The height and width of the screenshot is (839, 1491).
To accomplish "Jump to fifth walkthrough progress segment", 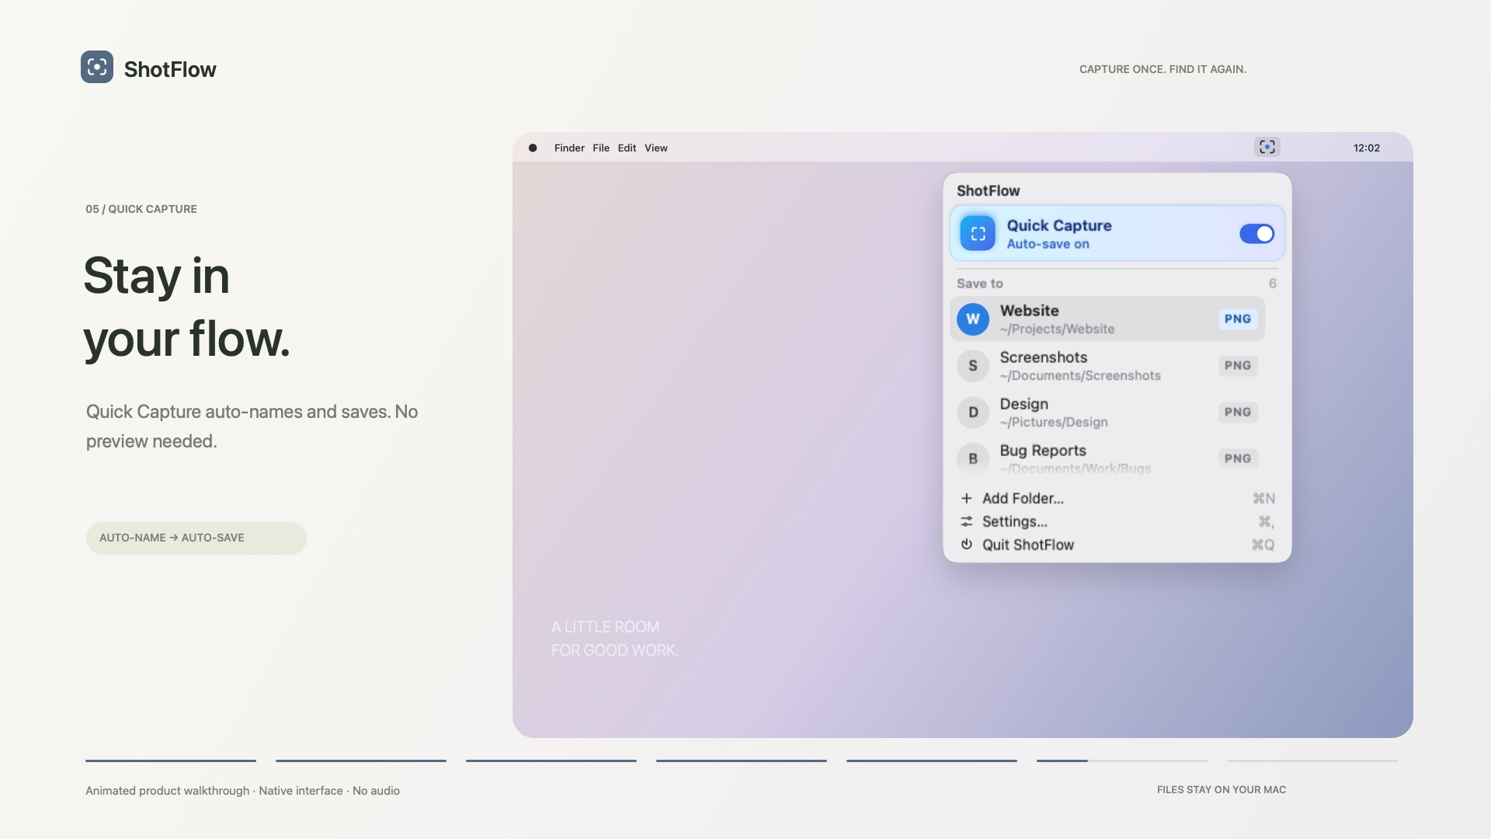I will point(932,761).
